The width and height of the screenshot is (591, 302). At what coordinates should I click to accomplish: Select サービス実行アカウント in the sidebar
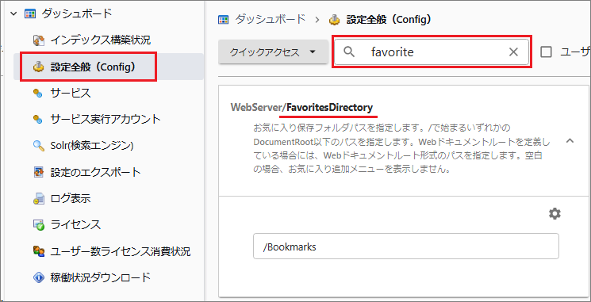[106, 120]
